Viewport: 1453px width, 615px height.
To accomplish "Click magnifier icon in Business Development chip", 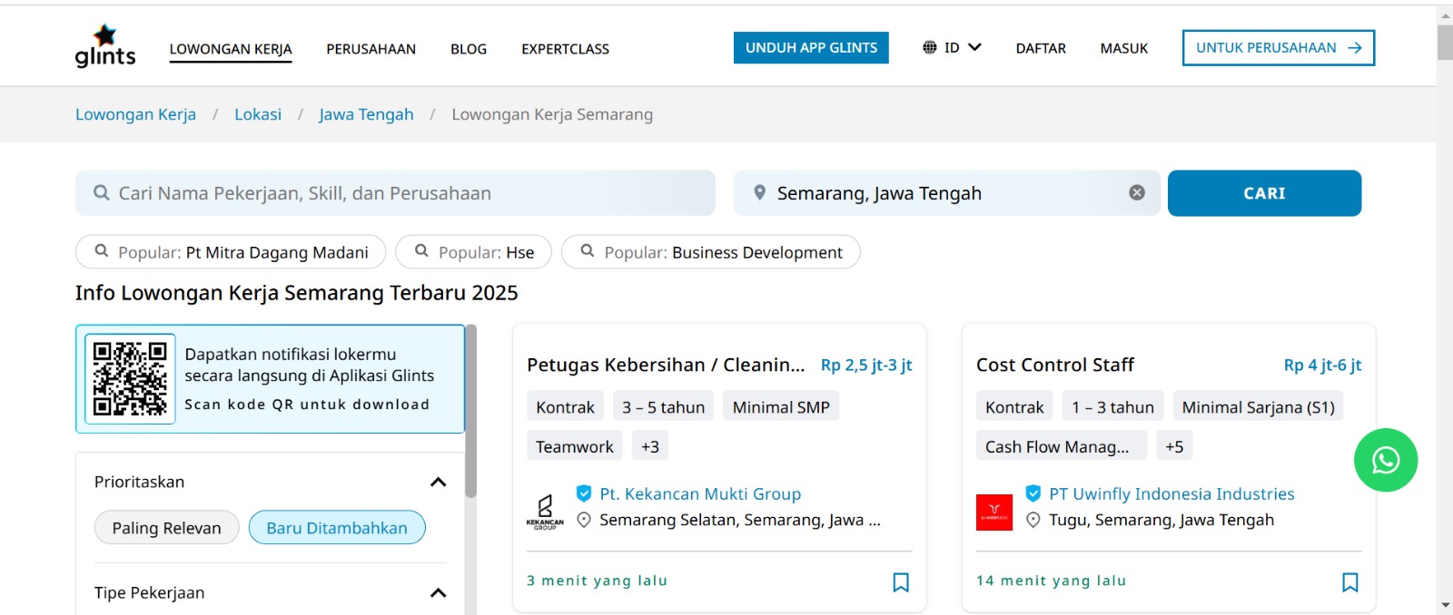I will [588, 251].
